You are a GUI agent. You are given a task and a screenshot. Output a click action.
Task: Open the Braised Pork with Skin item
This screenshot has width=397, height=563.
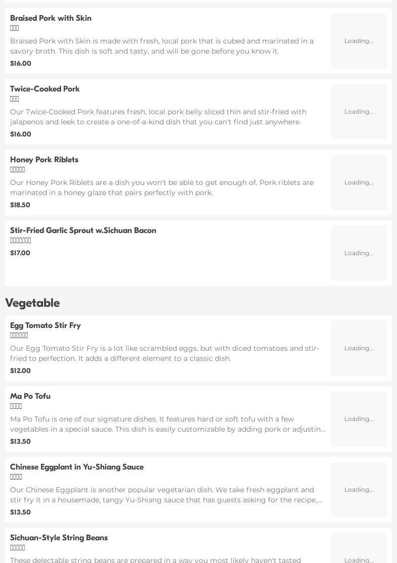point(51,18)
